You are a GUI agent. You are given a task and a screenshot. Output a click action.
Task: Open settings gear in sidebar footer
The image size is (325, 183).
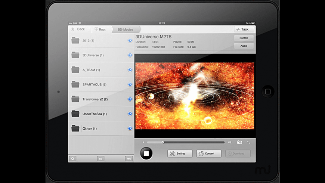73,159
